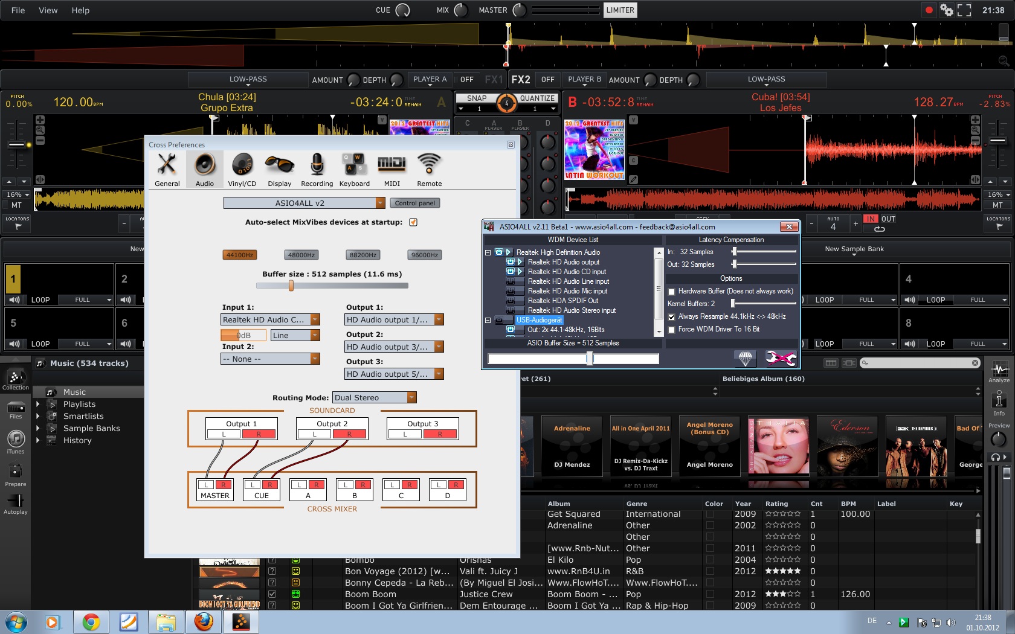
Task: Open the View menu
Action: (48, 10)
